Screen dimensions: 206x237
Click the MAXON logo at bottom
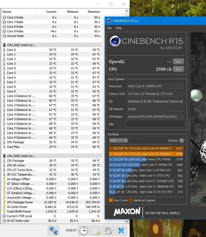[127, 212]
